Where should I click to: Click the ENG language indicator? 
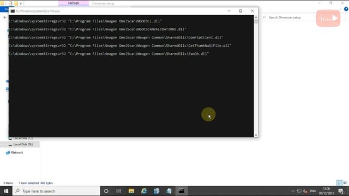tap(312, 191)
